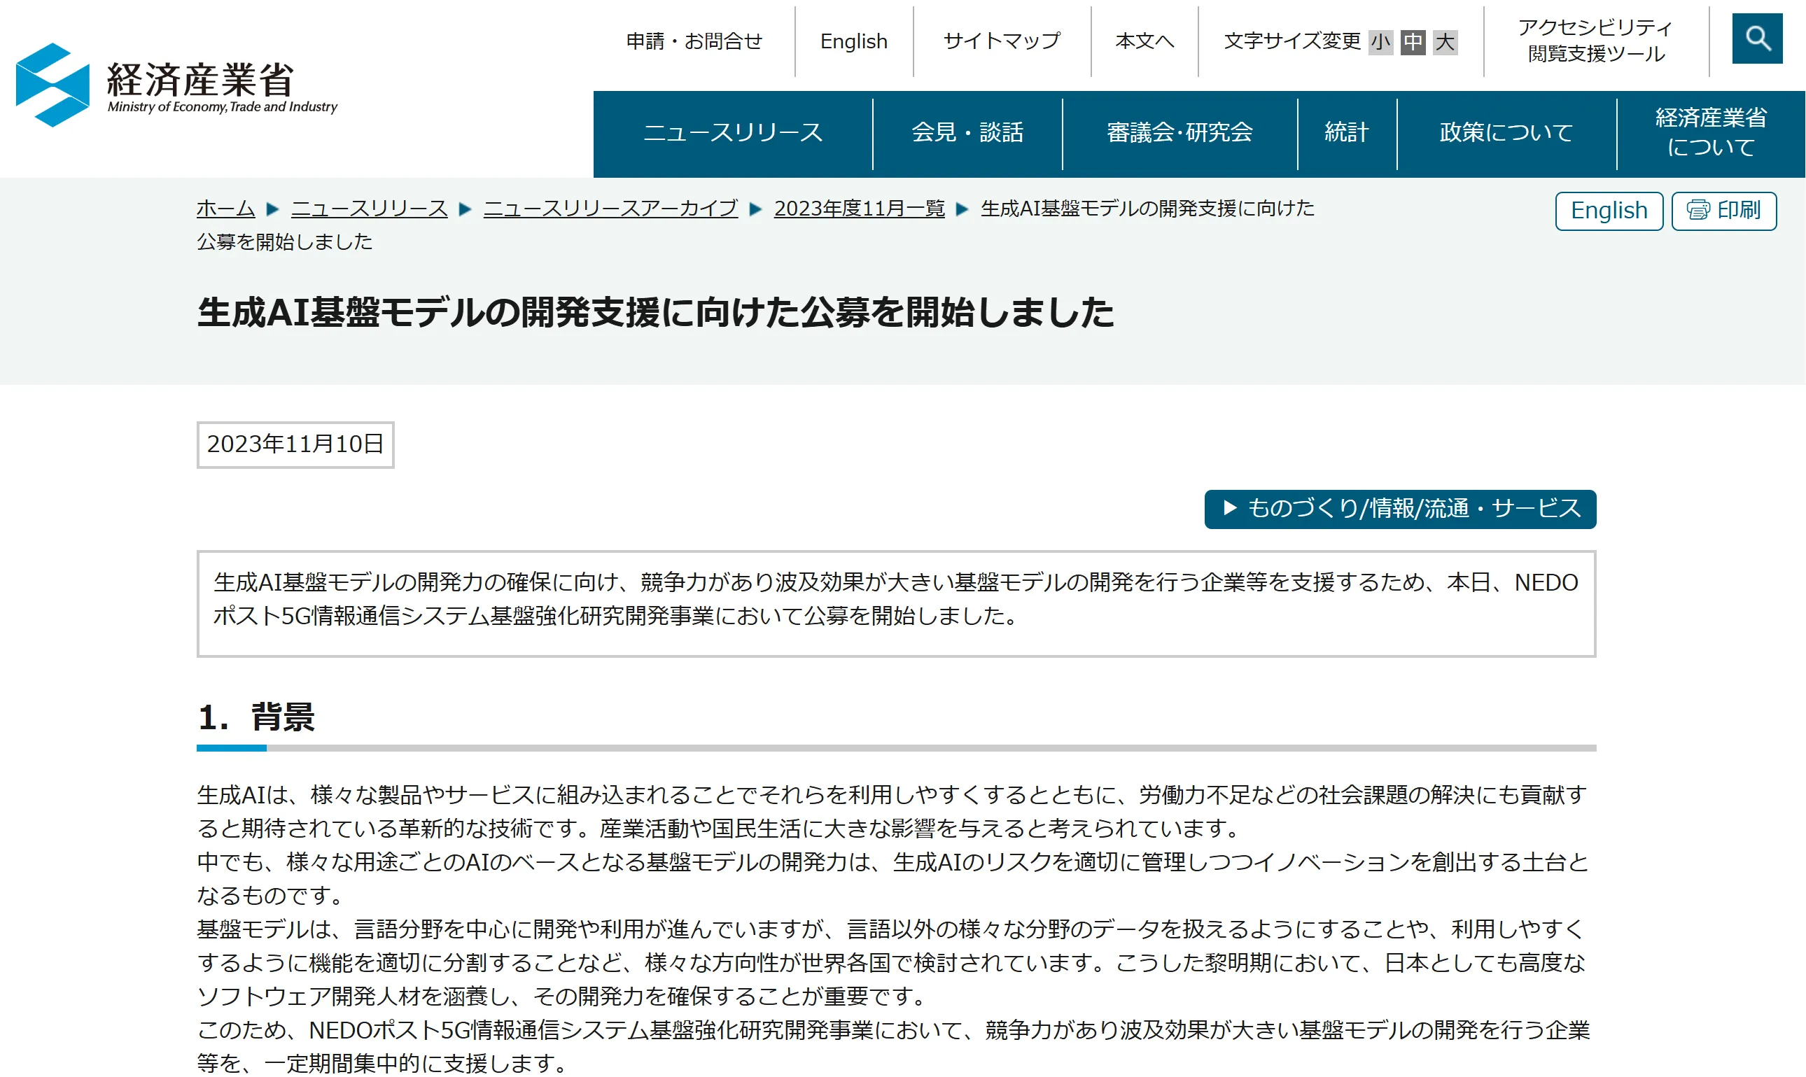Click the 2023年11月10日 date box
Image resolution: width=1806 pixels, height=1077 pixels.
[295, 445]
